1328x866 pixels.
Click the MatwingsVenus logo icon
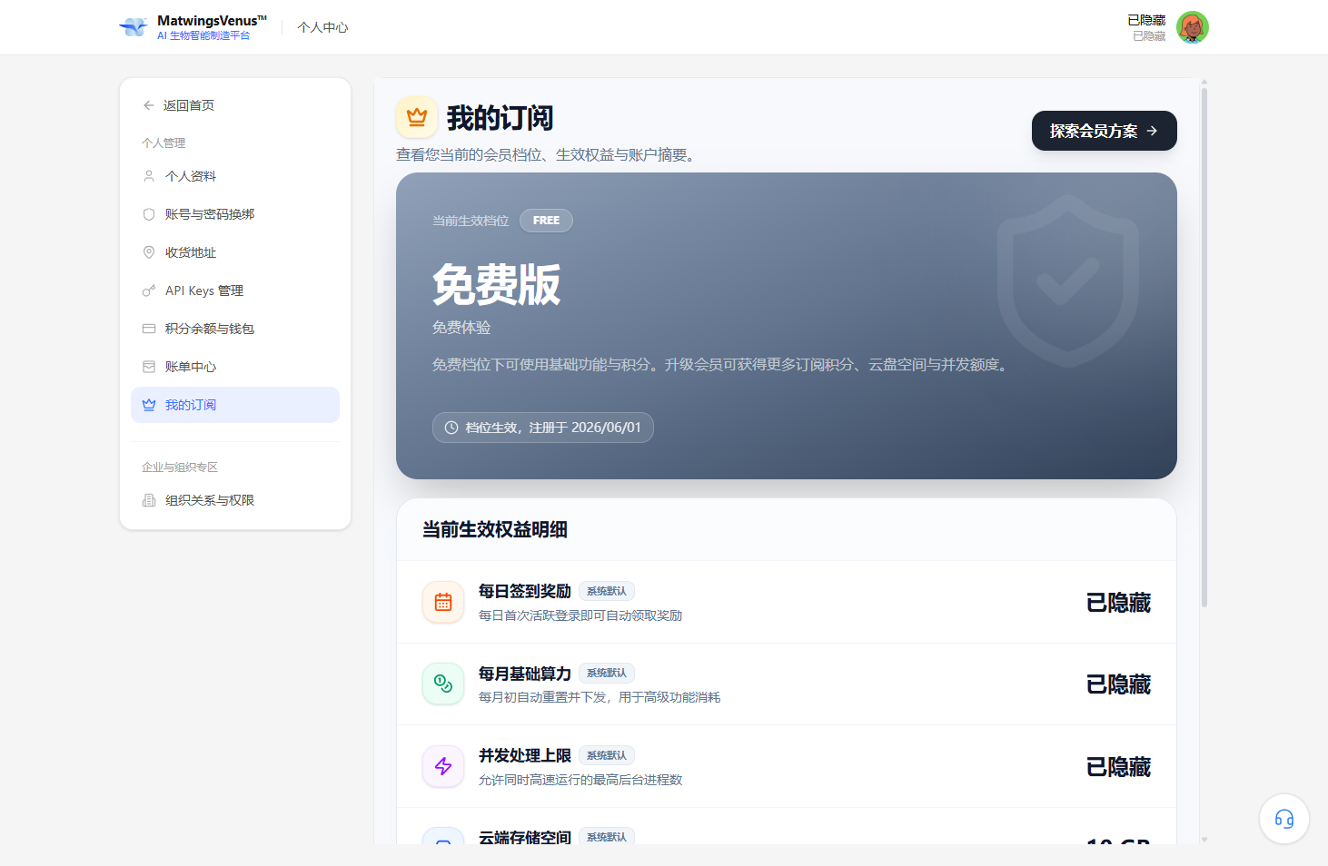pyautogui.click(x=134, y=27)
